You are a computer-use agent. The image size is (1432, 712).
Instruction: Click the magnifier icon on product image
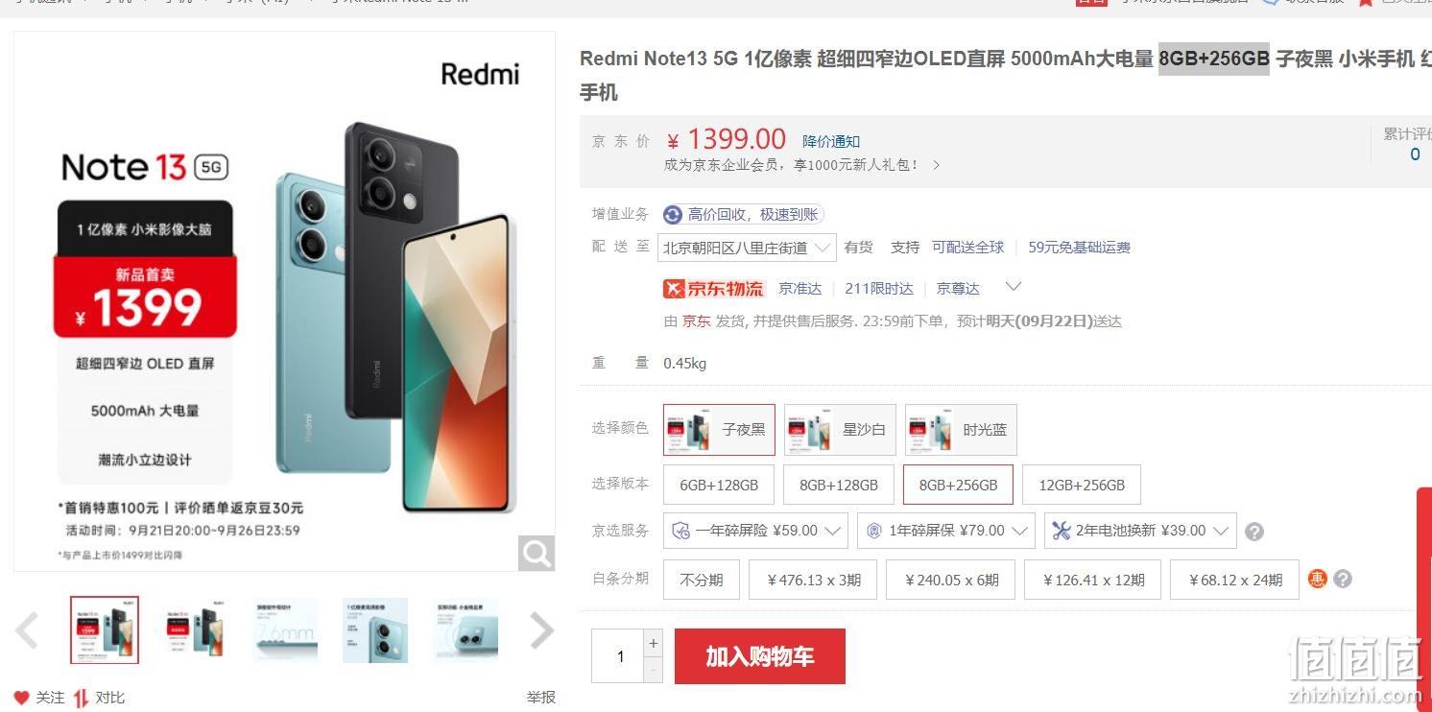537,553
